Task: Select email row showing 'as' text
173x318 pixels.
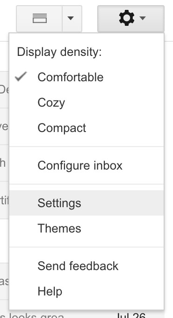Action: 4,281
